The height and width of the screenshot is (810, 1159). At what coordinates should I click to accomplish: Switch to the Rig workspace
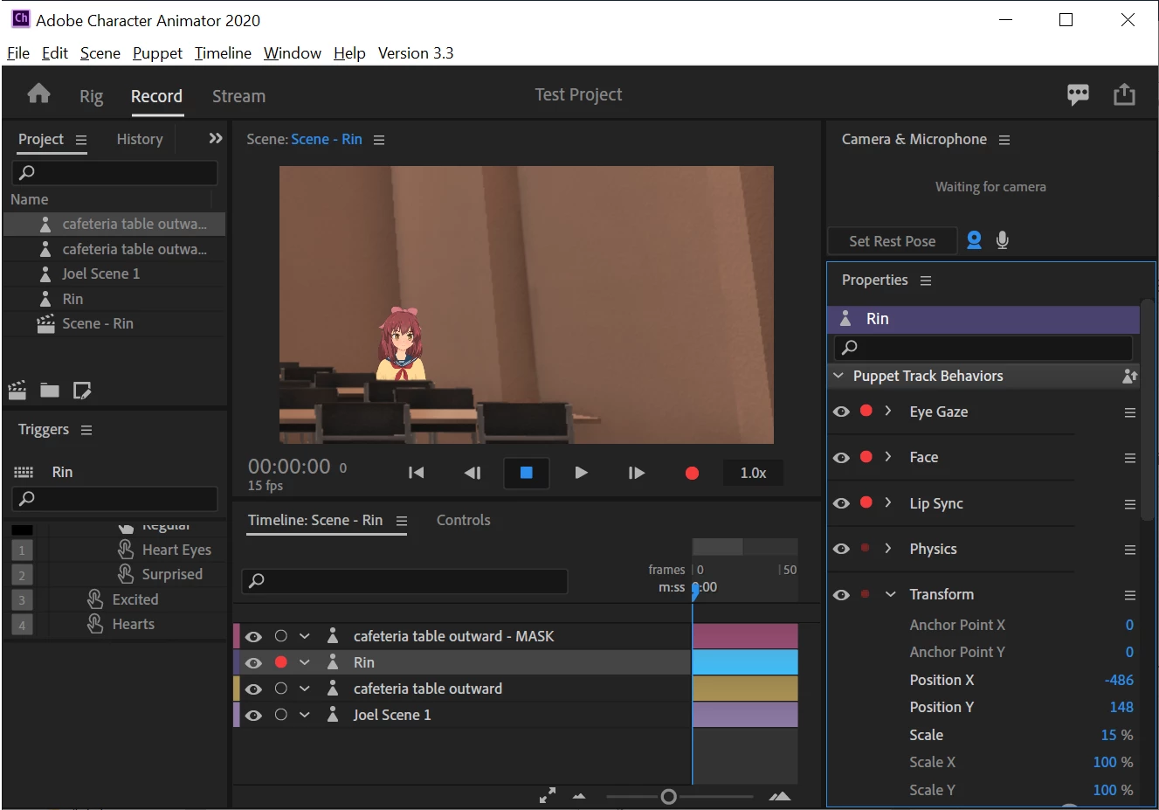pos(91,96)
